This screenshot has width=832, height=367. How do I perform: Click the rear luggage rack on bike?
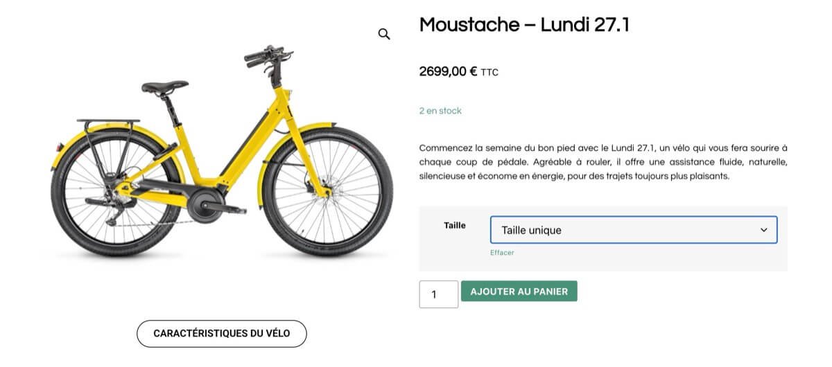point(107,123)
